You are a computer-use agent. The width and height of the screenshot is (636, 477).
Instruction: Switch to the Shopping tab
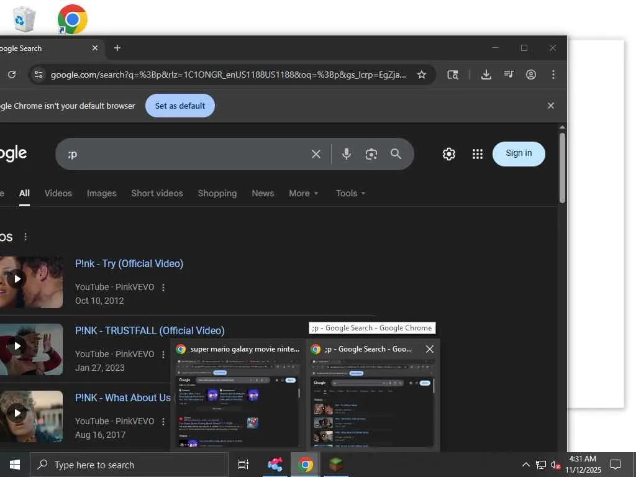click(x=217, y=193)
